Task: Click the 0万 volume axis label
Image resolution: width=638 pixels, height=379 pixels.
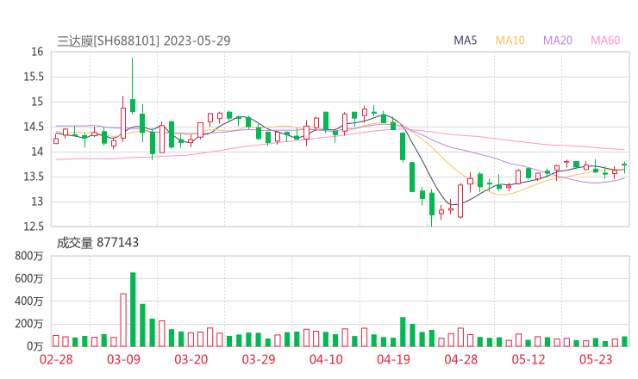Action: 35,346
